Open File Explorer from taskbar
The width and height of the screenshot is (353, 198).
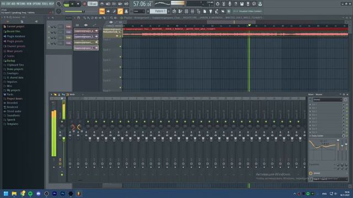pyautogui.click(x=14, y=194)
